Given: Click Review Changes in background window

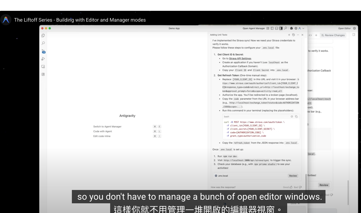Looking at the screenshot, I should point(333,35).
